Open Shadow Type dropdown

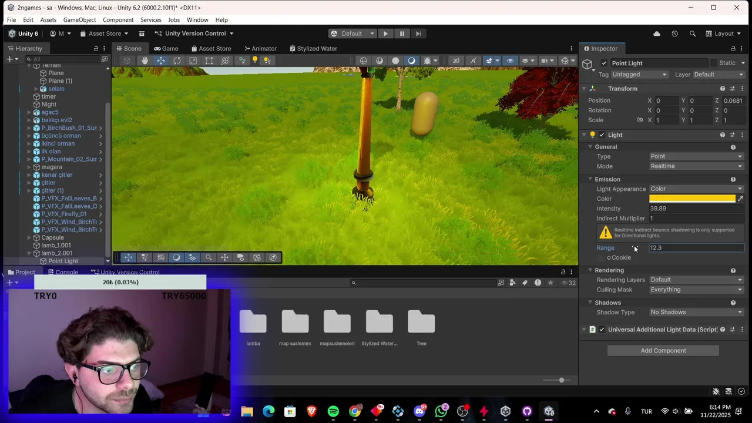[x=696, y=313]
